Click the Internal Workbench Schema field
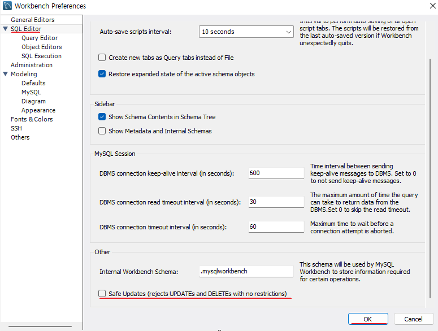This screenshot has height=331, width=438. click(246, 271)
